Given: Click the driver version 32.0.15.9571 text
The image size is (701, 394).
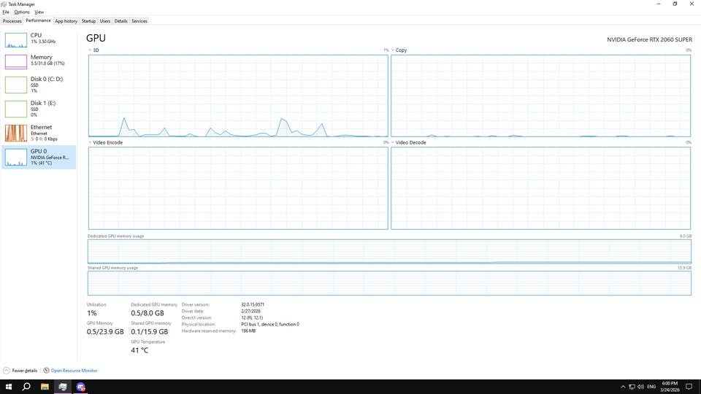Looking at the screenshot, I should coord(253,305).
